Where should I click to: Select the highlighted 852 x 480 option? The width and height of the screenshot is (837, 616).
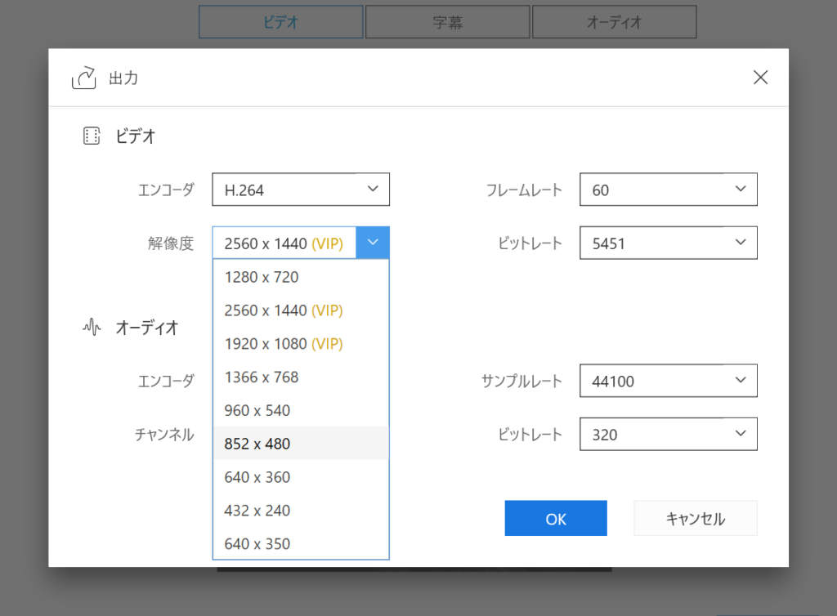(x=257, y=444)
